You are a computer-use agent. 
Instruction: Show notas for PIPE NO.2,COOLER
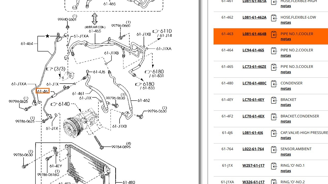tap(286, 55)
